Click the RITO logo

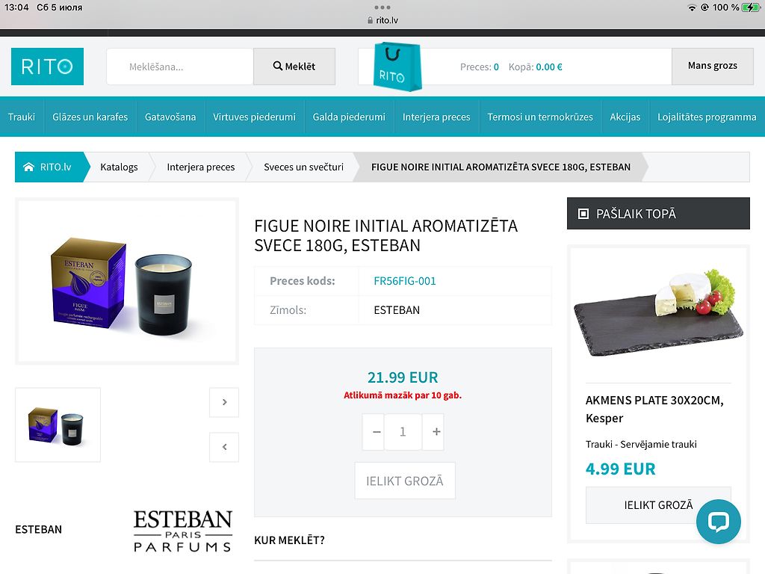[x=47, y=67]
